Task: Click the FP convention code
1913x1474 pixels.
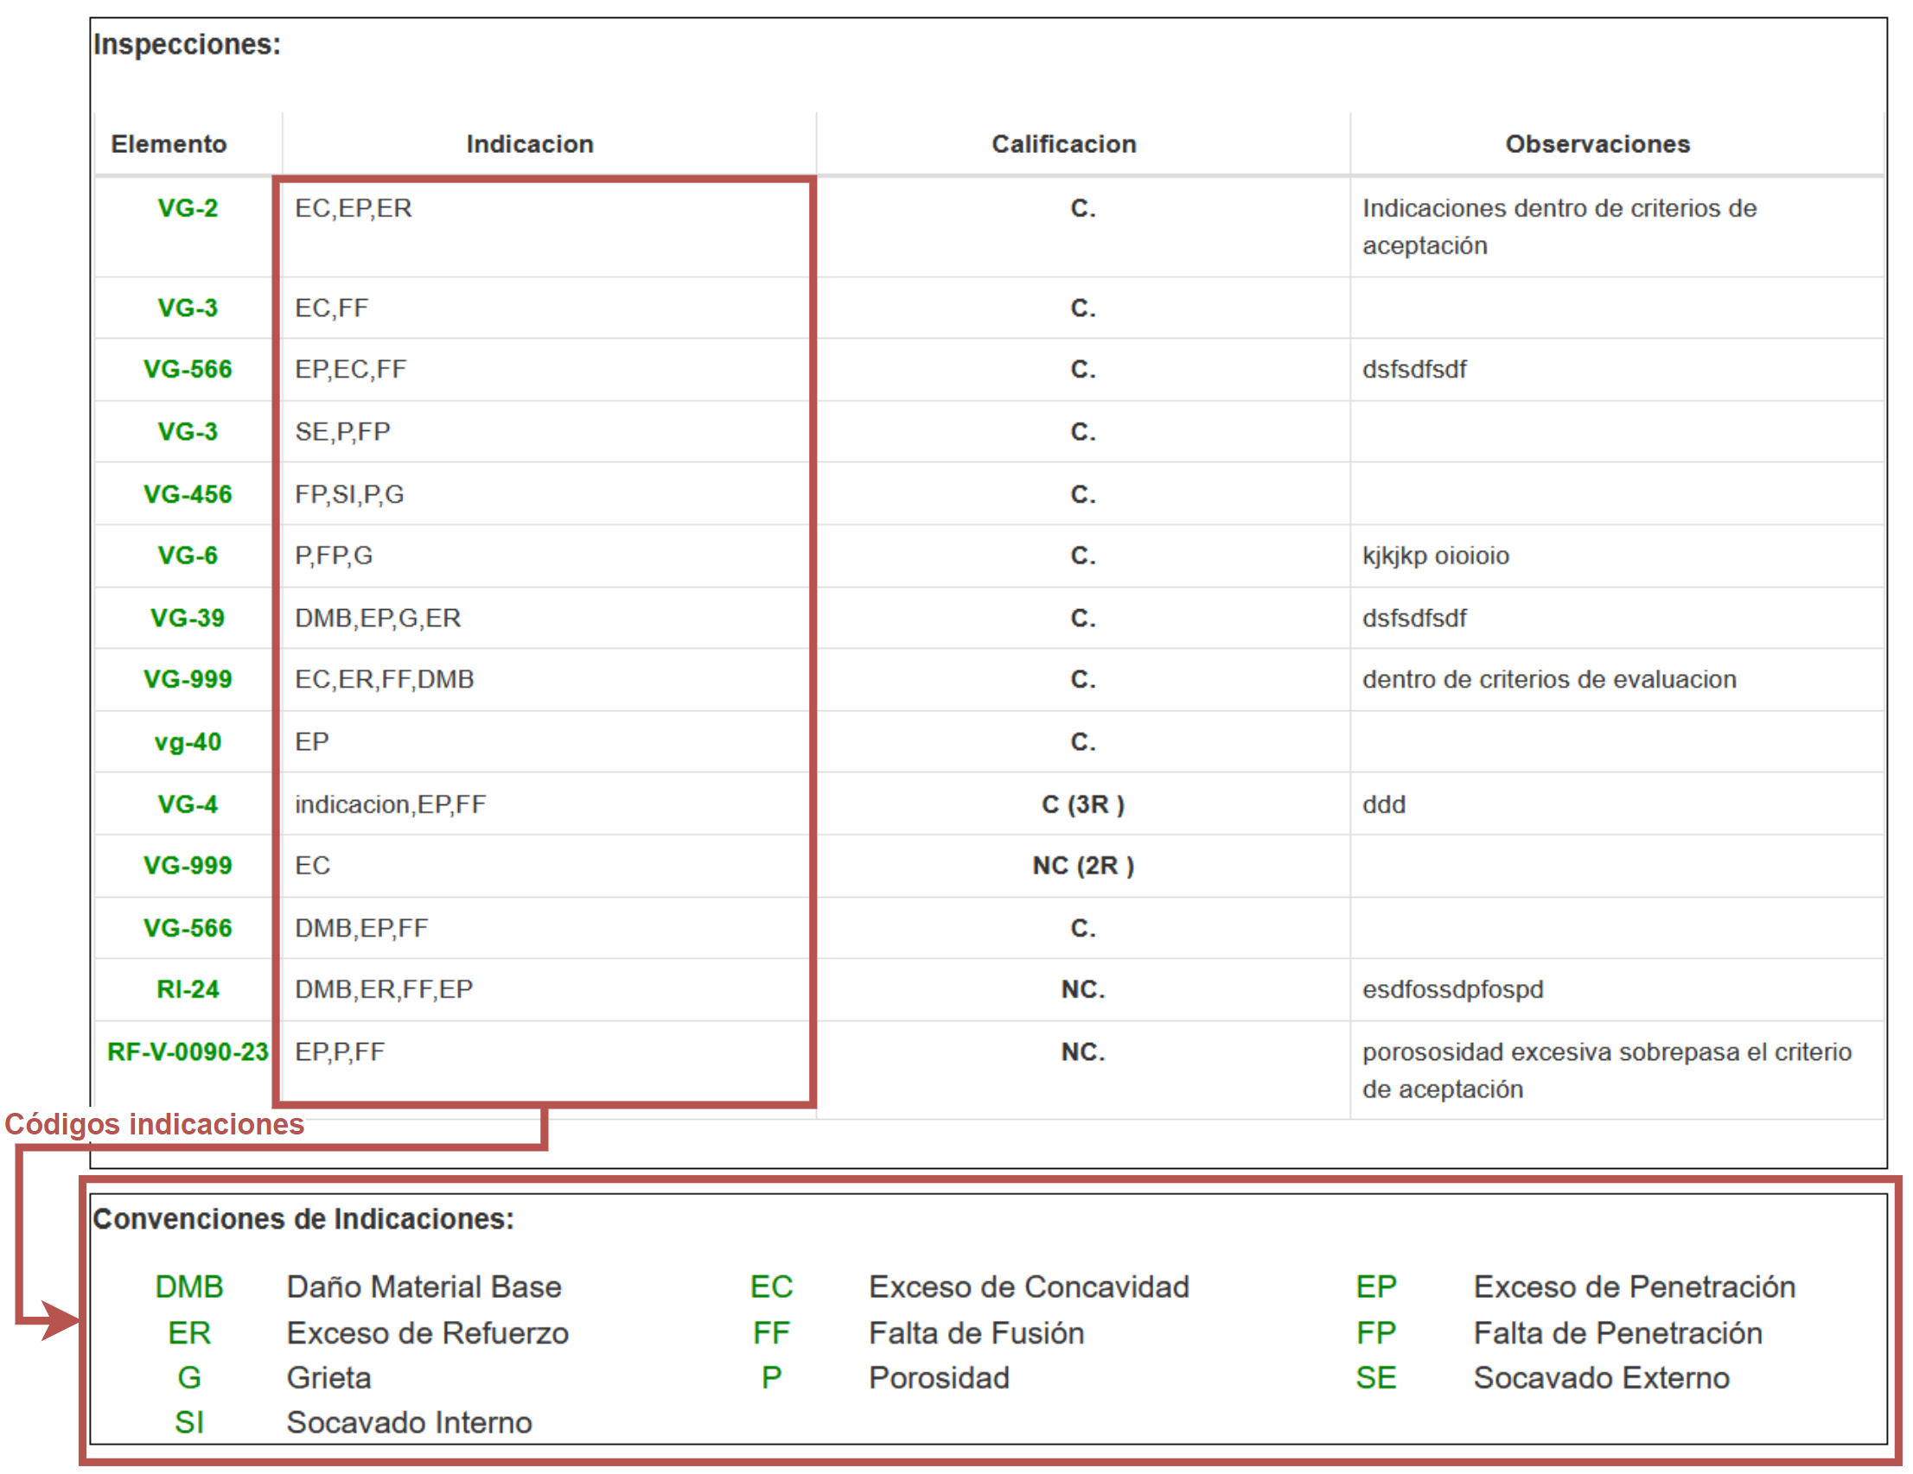Action: click(x=1375, y=1333)
